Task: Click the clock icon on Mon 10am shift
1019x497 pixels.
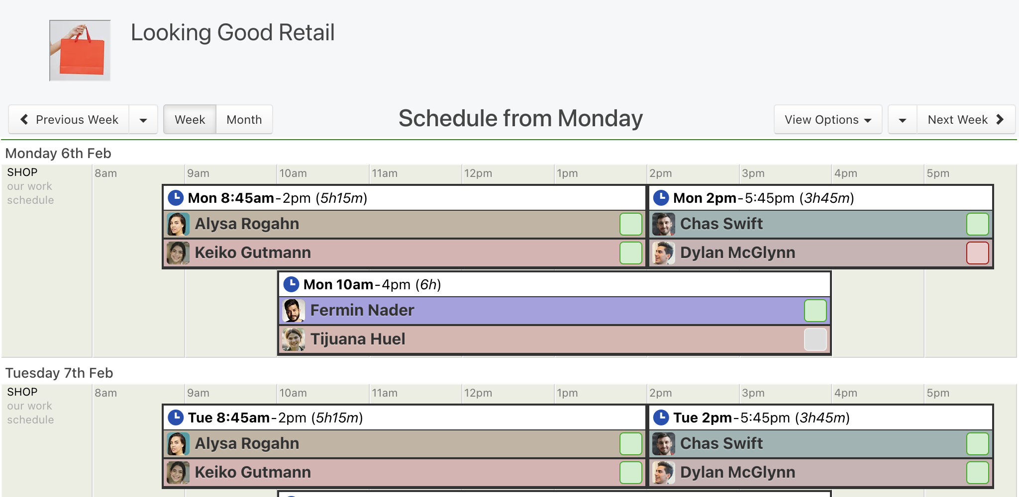Action: 291,284
